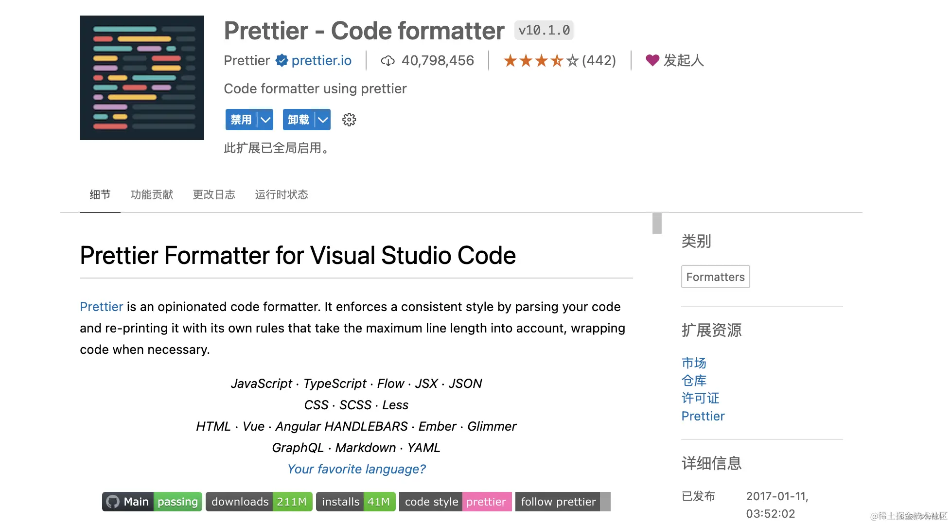
Task: Click the Prettier extension logo thumbnail
Action: [142, 78]
